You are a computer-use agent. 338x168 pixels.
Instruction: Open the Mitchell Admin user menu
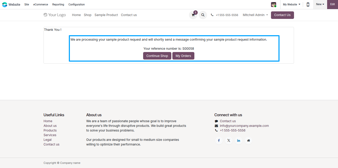tap(255, 15)
